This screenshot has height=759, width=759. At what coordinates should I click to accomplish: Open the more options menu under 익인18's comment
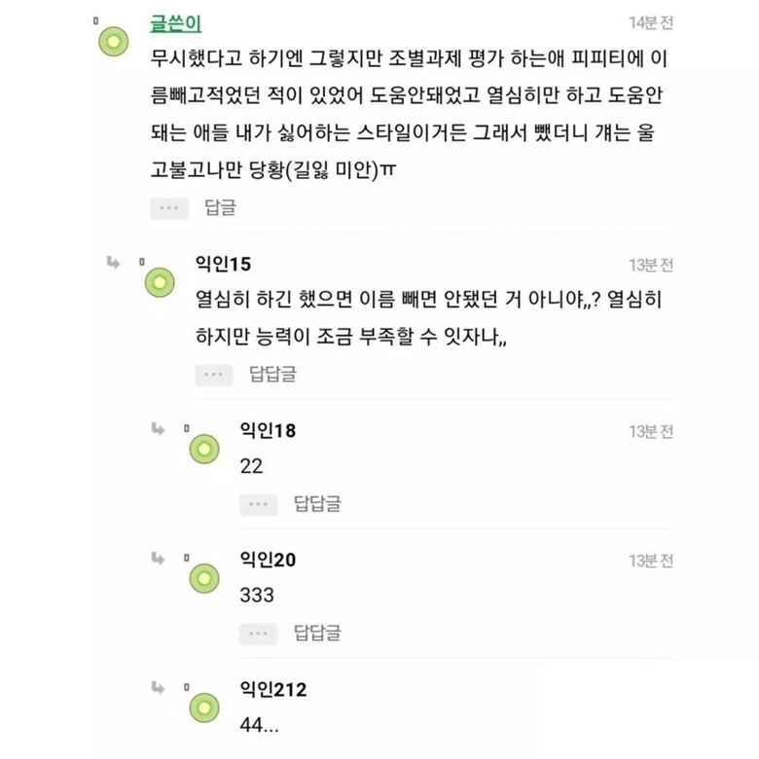click(x=259, y=505)
